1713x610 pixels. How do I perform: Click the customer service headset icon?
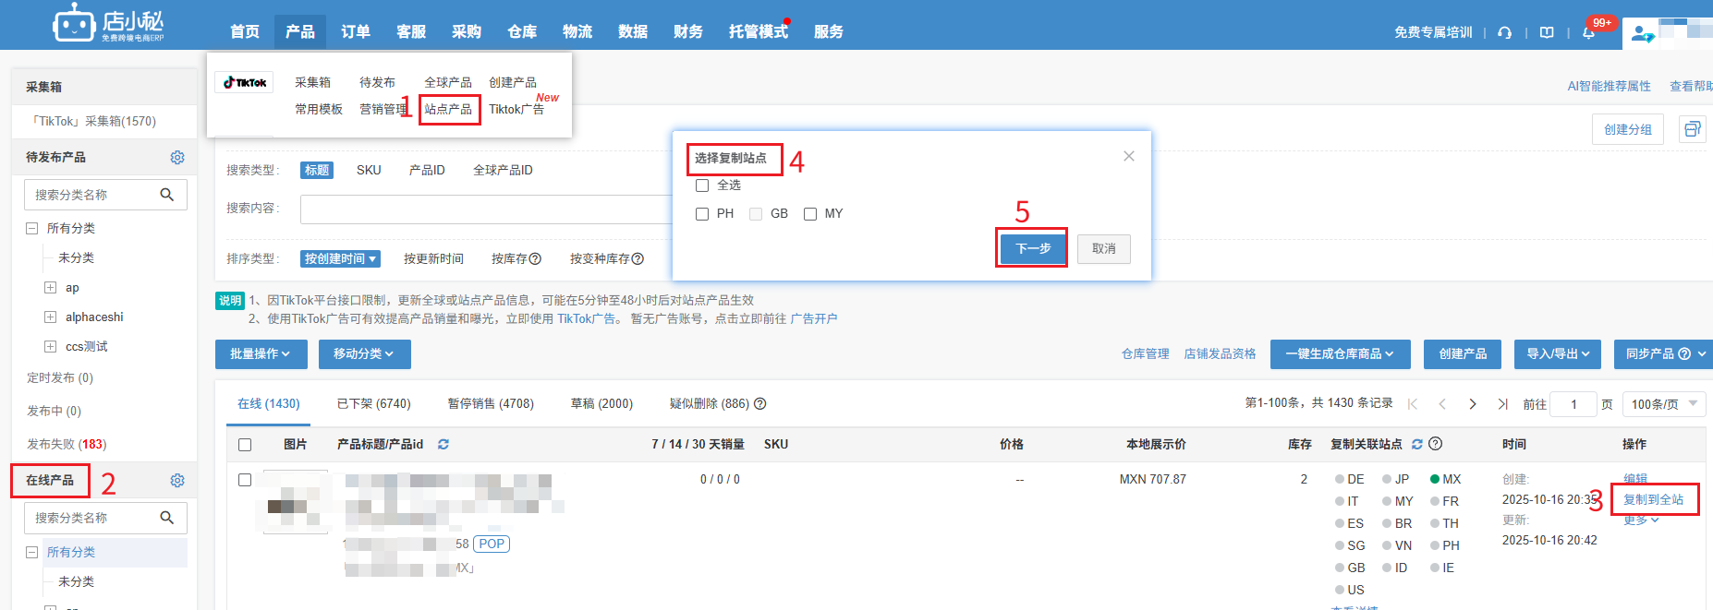coord(1504,32)
